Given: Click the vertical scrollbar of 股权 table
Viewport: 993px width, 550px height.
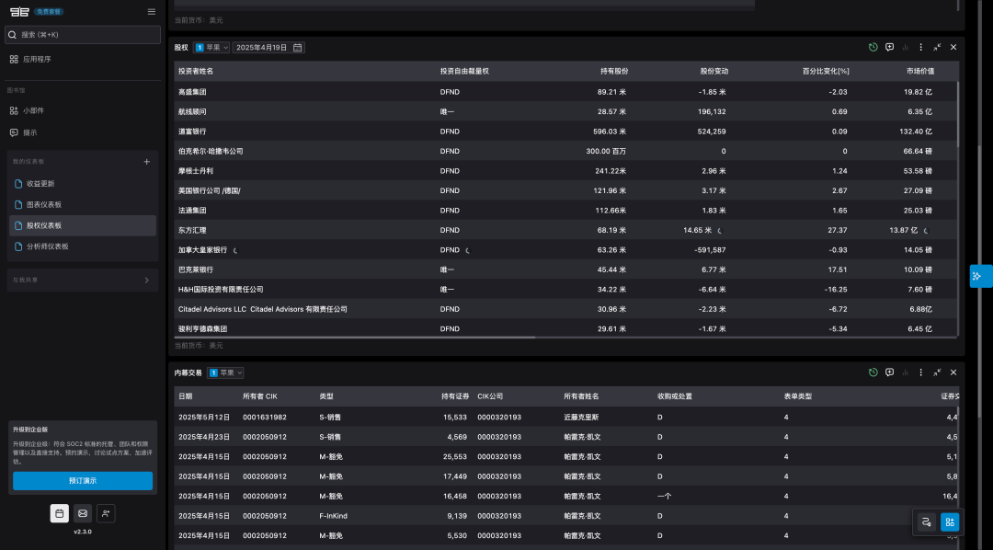Looking at the screenshot, I should [957, 114].
